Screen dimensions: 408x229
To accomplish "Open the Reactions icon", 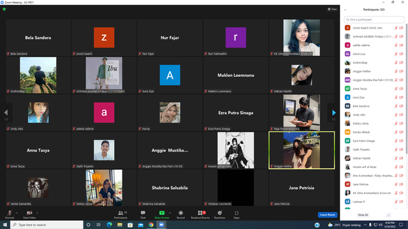I will (x=219, y=213).
